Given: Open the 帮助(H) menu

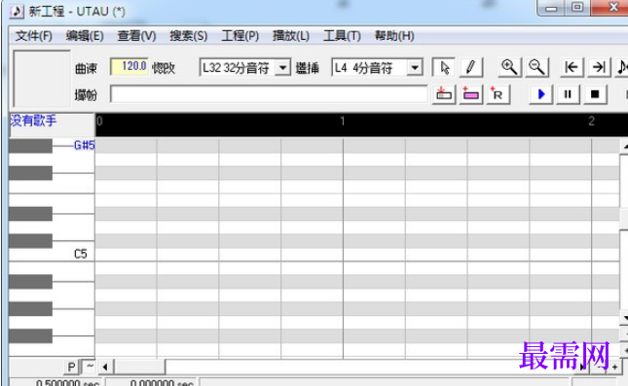Looking at the screenshot, I should (x=394, y=36).
